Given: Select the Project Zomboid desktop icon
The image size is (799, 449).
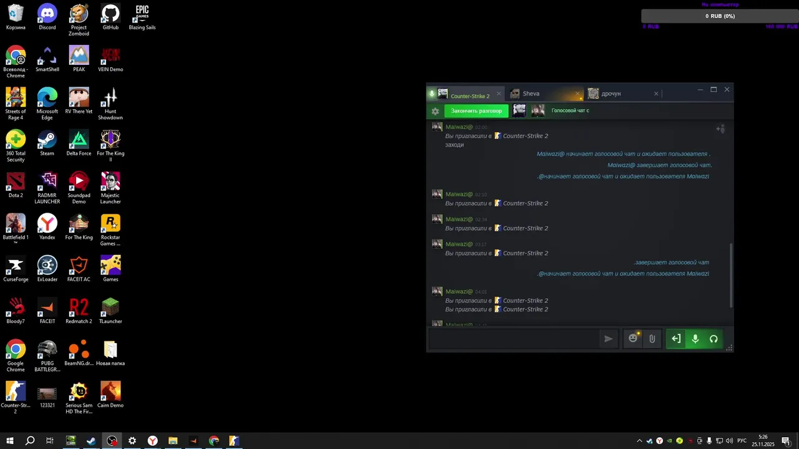Looking at the screenshot, I should click(79, 20).
